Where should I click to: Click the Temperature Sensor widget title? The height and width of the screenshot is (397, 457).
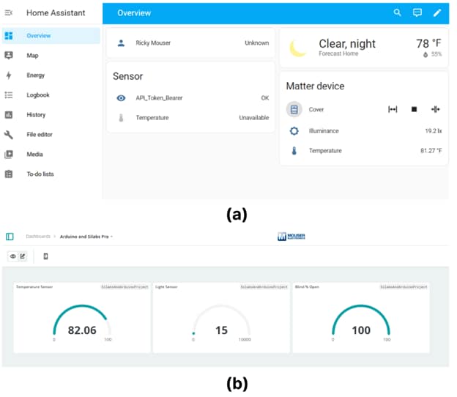(x=34, y=287)
